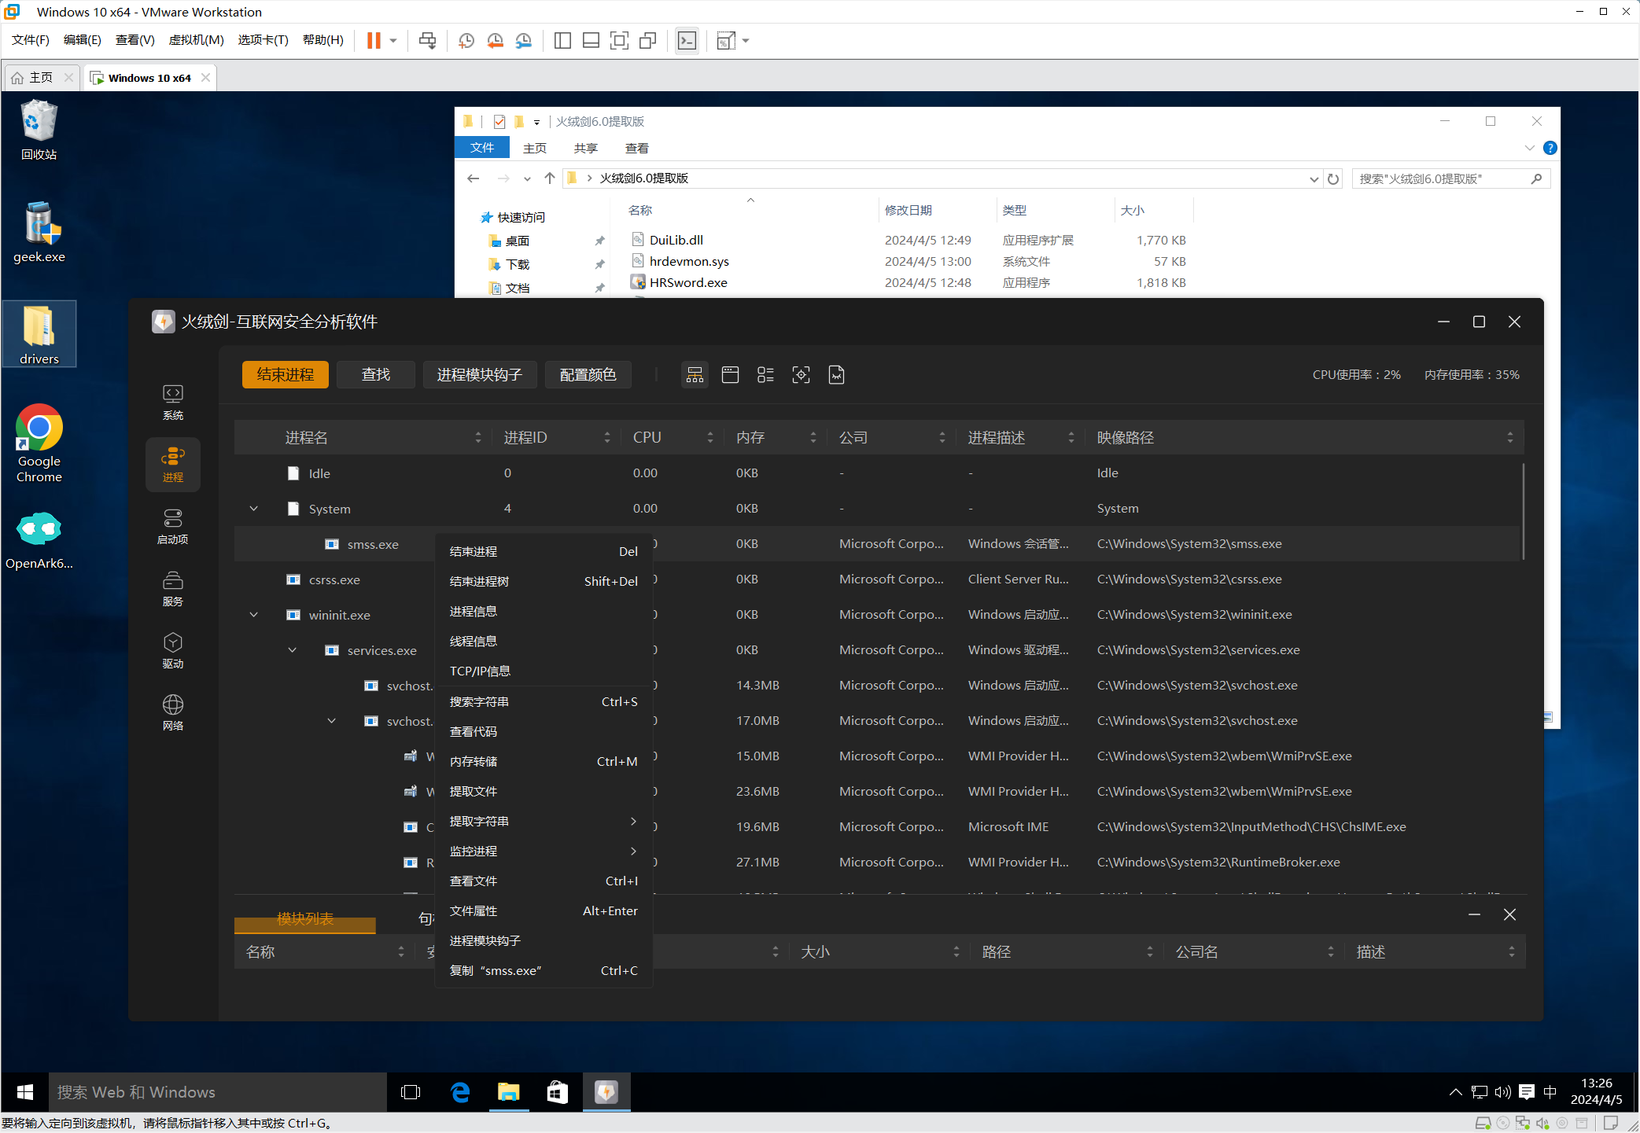Enter full screen mode in VMware toolbar
The width and height of the screenshot is (1640, 1133).
619,41
